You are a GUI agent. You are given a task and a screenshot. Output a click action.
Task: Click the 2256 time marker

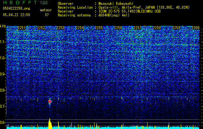(118, 28)
